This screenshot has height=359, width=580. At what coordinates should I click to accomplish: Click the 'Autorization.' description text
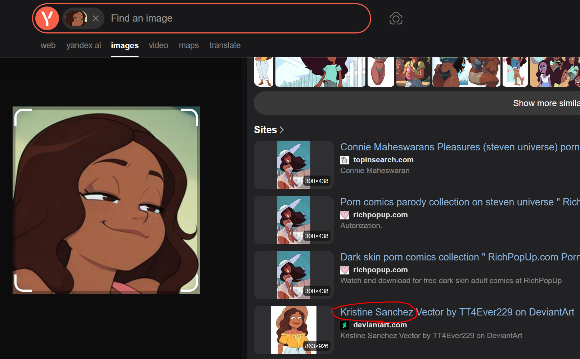(x=361, y=226)
